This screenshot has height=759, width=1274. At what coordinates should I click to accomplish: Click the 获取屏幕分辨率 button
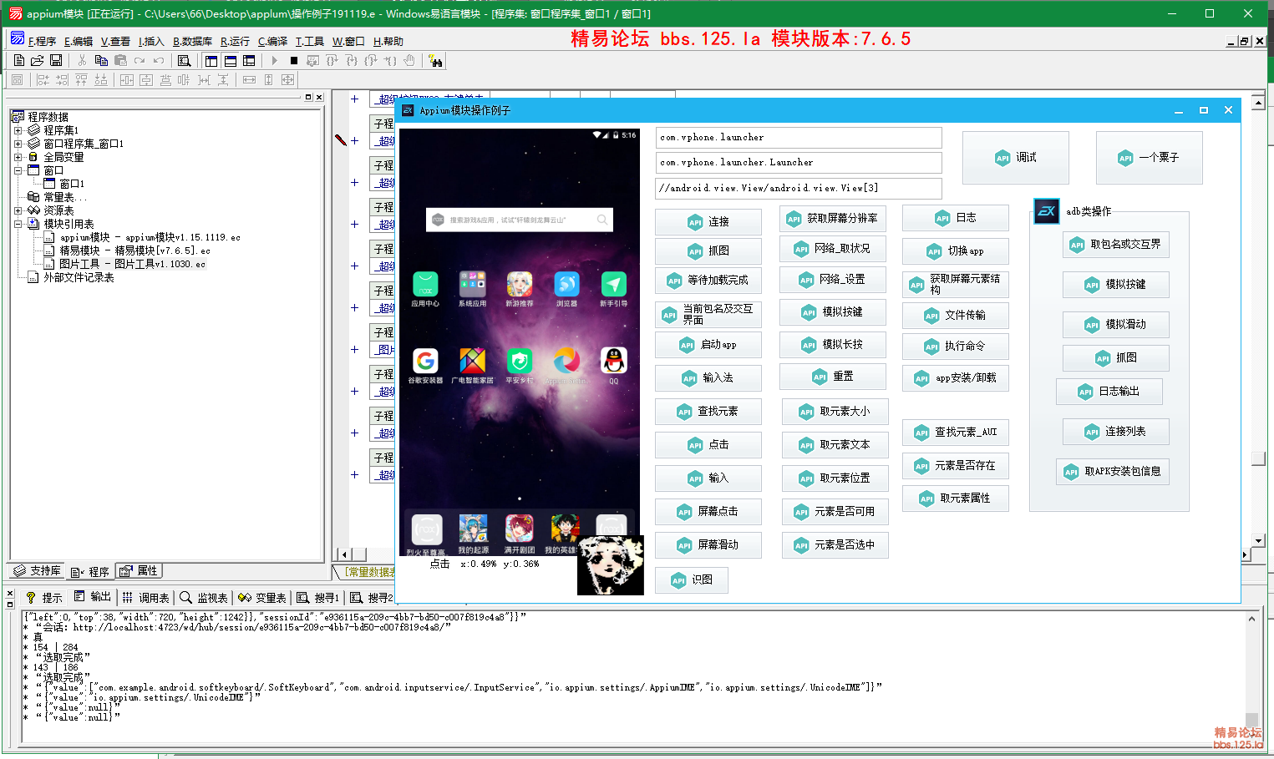coord(833,219)
